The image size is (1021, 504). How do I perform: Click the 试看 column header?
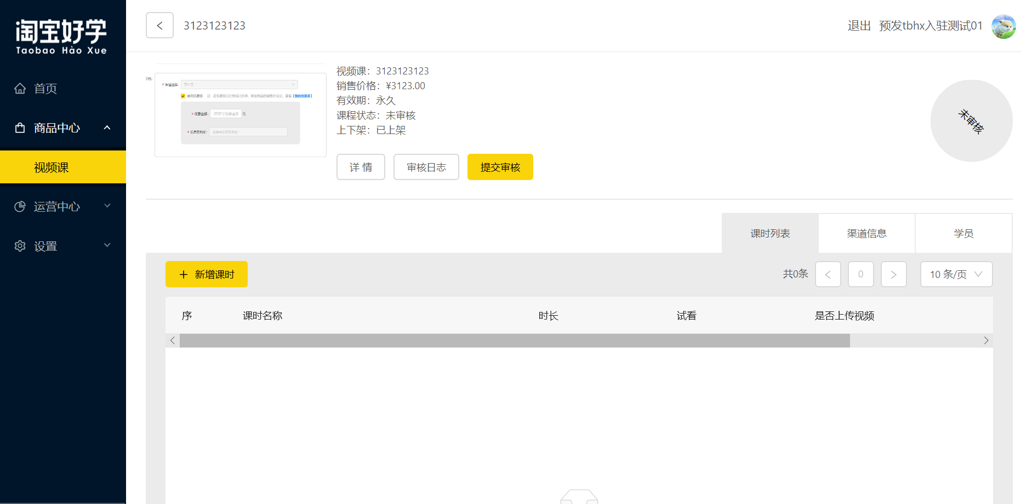(686, 316)
